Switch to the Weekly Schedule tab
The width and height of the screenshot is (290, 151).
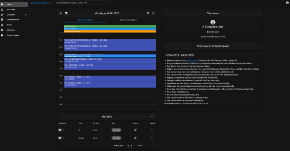(128, 20)
